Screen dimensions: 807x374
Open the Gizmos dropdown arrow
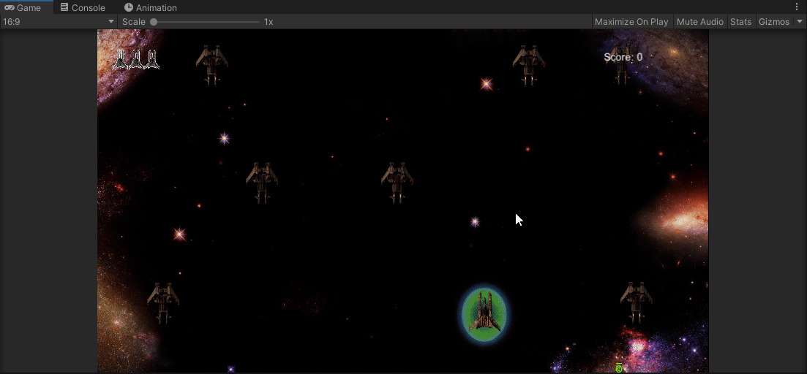pyautogui.click(x=799, y=22)
